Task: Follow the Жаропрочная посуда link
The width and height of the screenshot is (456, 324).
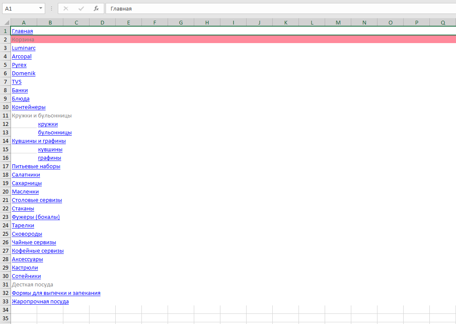Action: pyautogui.click(x=40, y=301)
